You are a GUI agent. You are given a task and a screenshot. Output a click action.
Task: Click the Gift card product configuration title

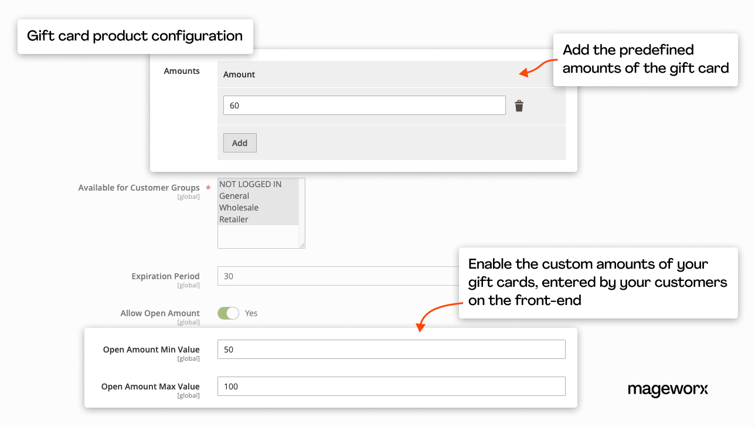click(x=135, y=36)
